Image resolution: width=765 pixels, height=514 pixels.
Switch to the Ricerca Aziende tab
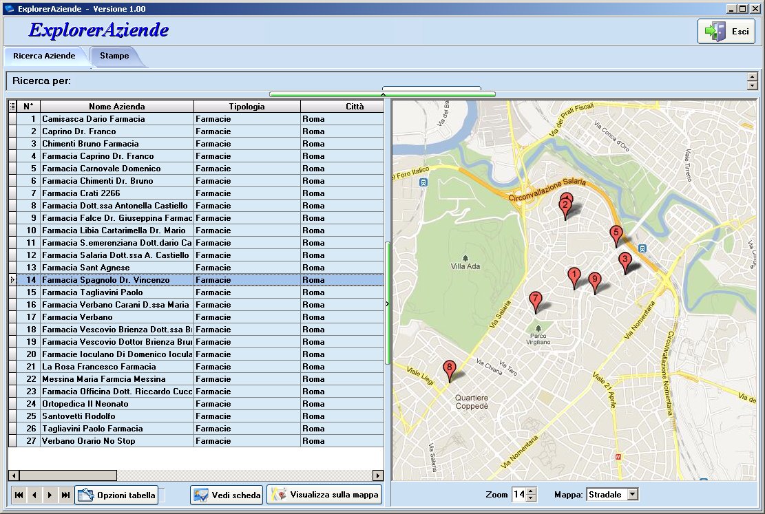(x=44, y=56)
